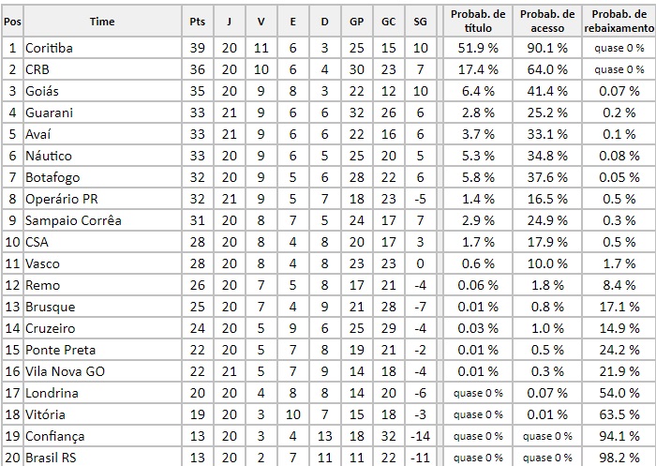The width and height of the screenshot is (656, 466).
Task: Click the Botafogo team name
Action: (x=52, y=177)
